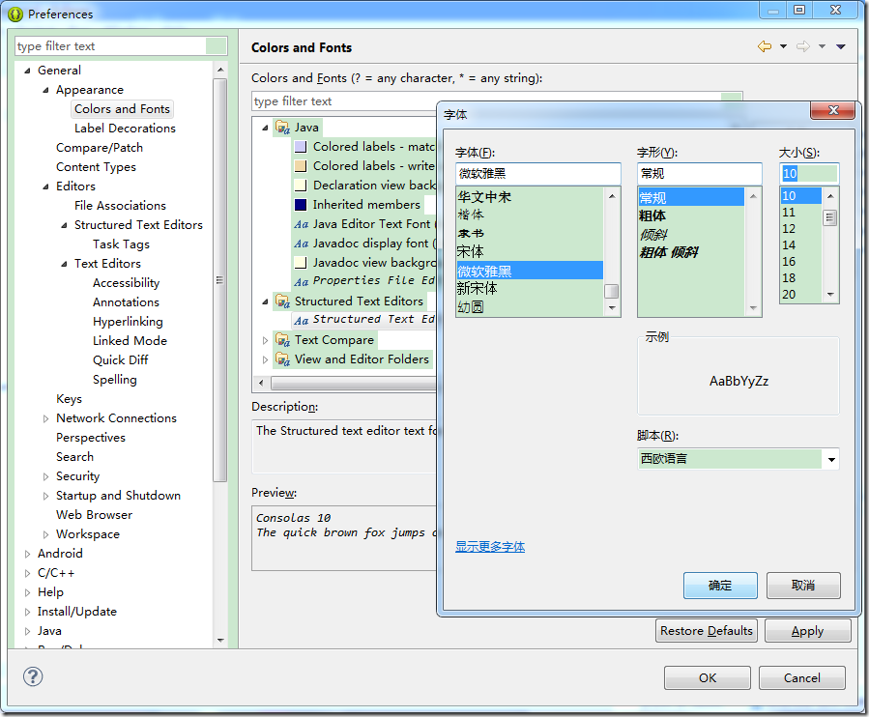Select the Task Tags item
The image size is (869, 717).
121,244
